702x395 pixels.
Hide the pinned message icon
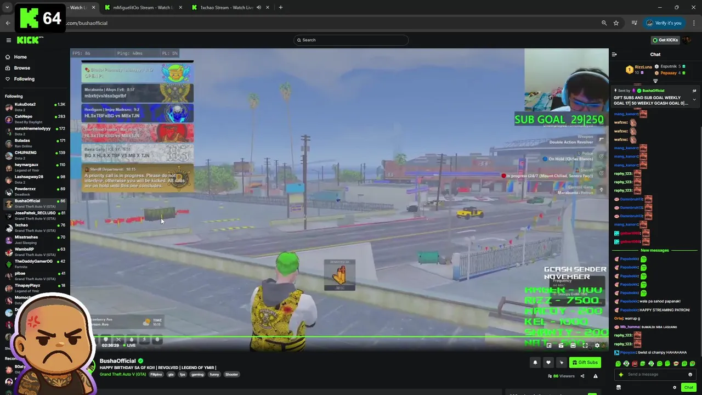pyautogui.click(x=694, y=91)
